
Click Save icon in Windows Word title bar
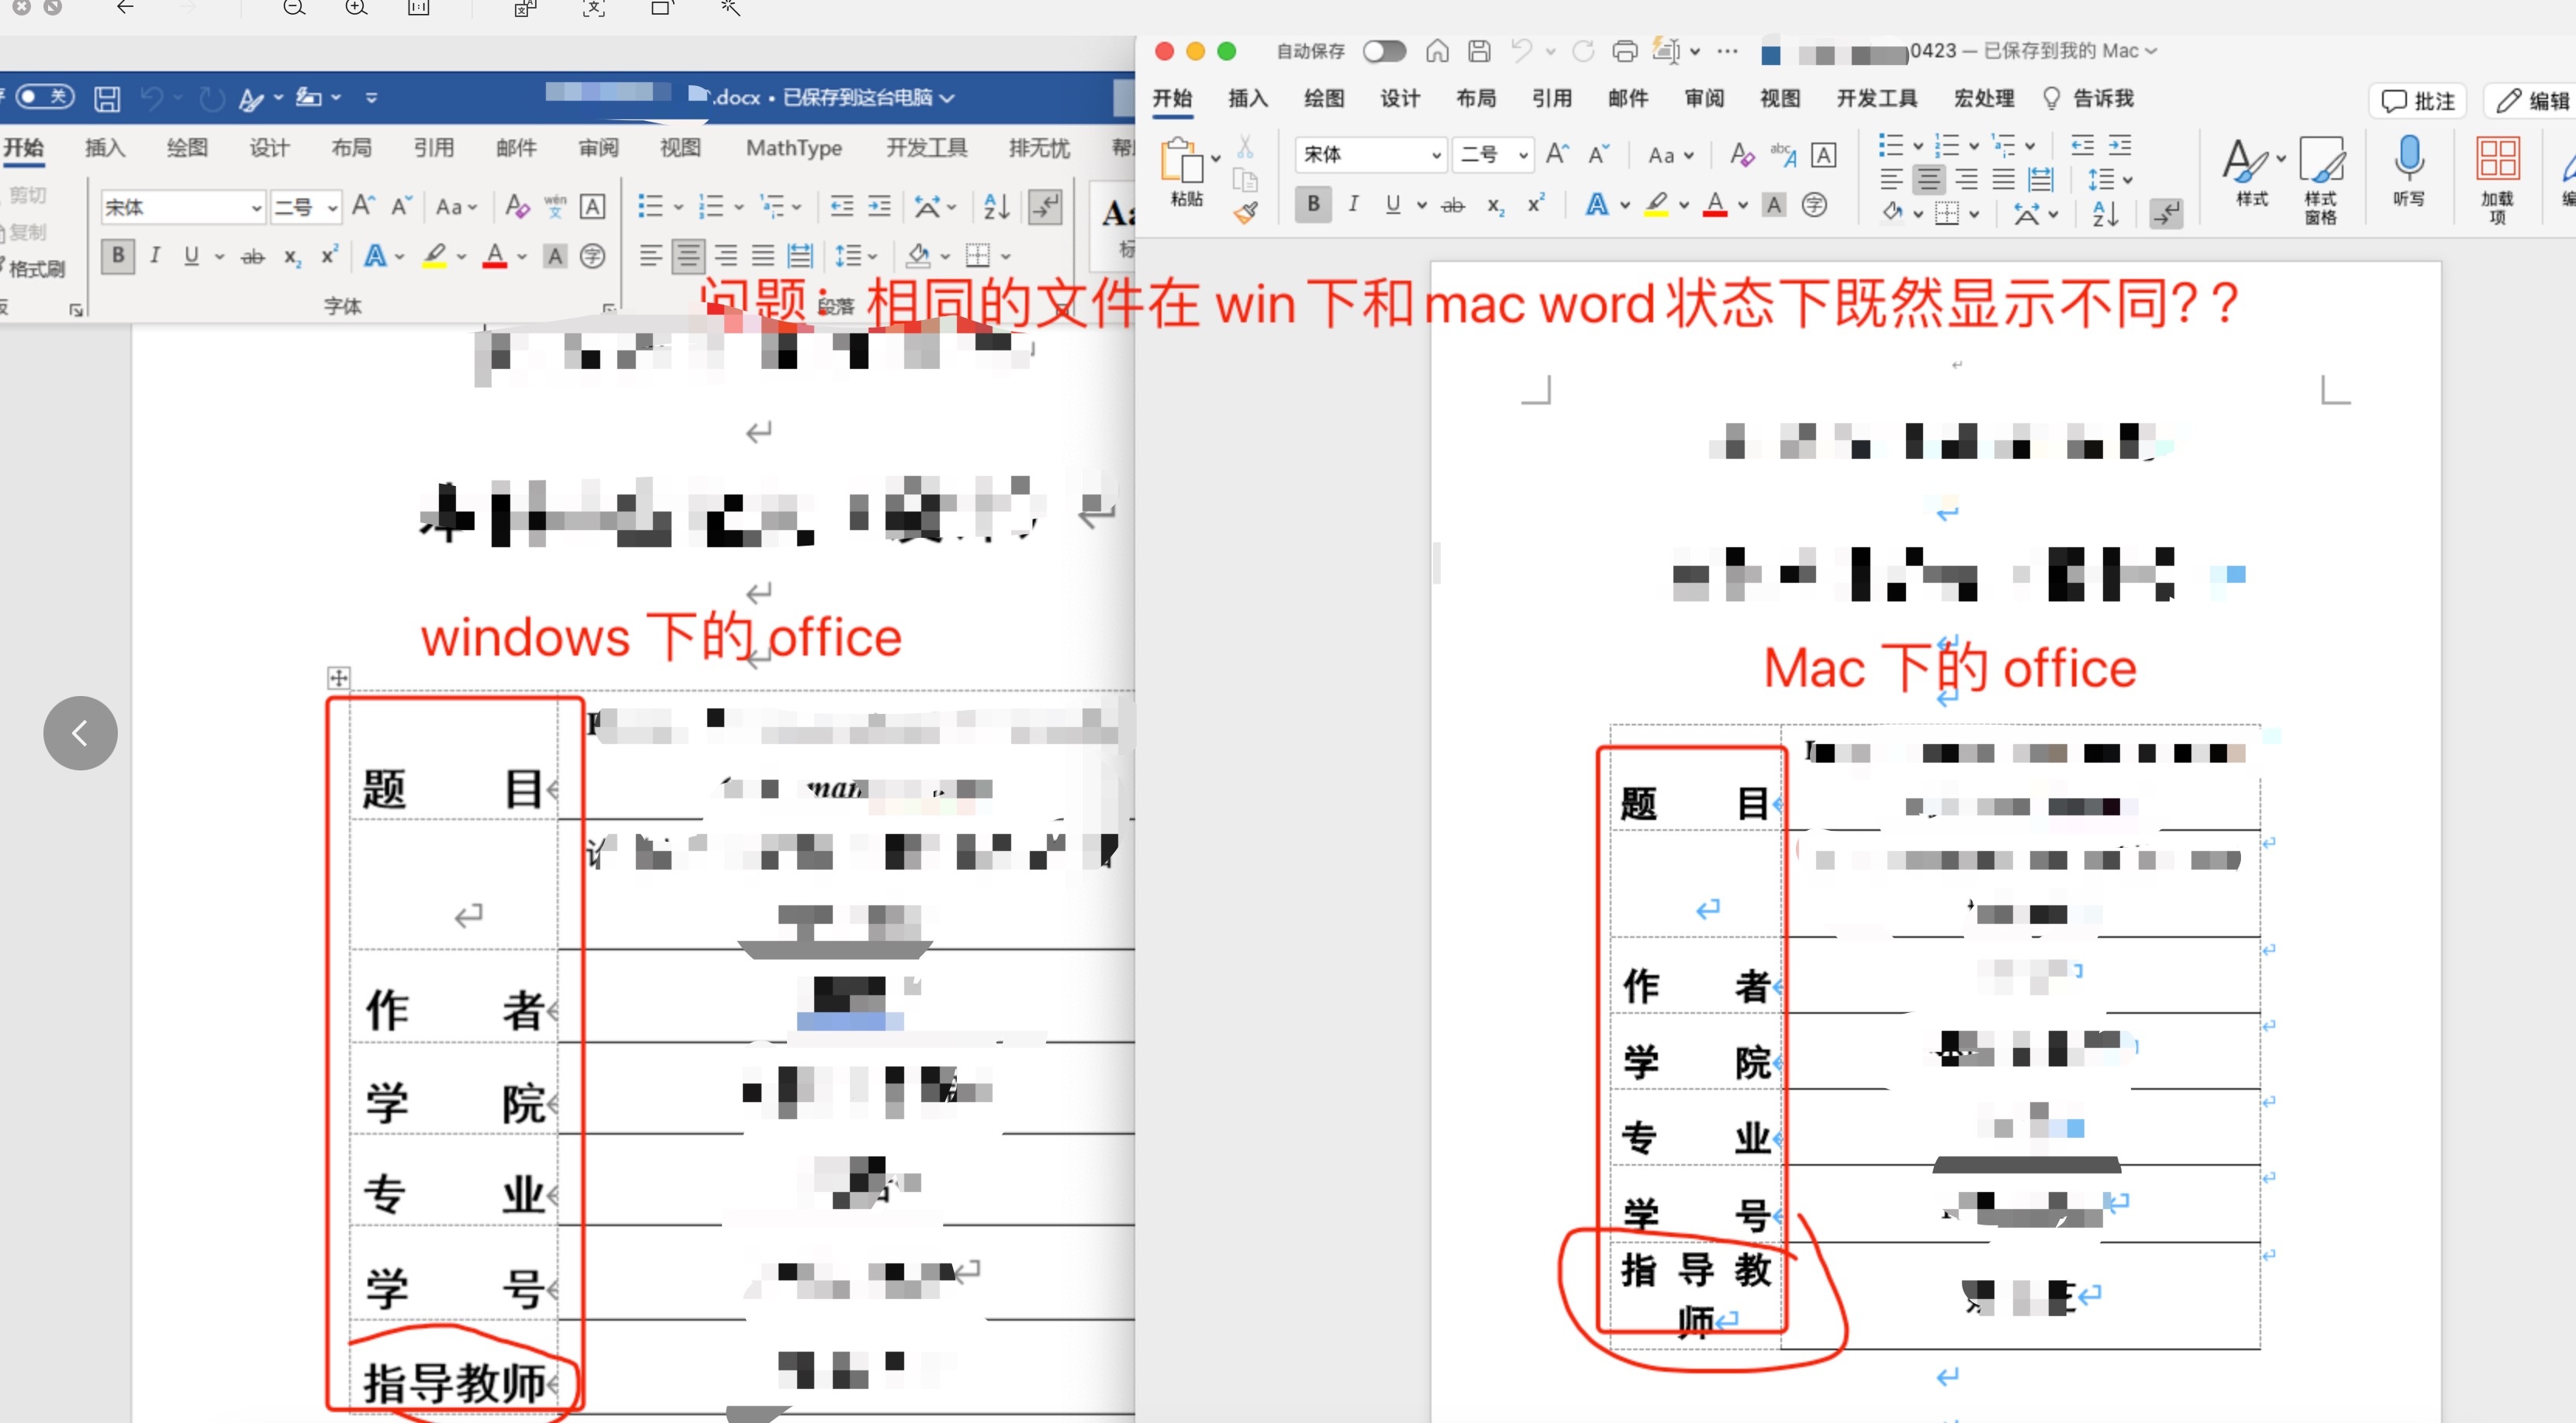coord(107,98)
